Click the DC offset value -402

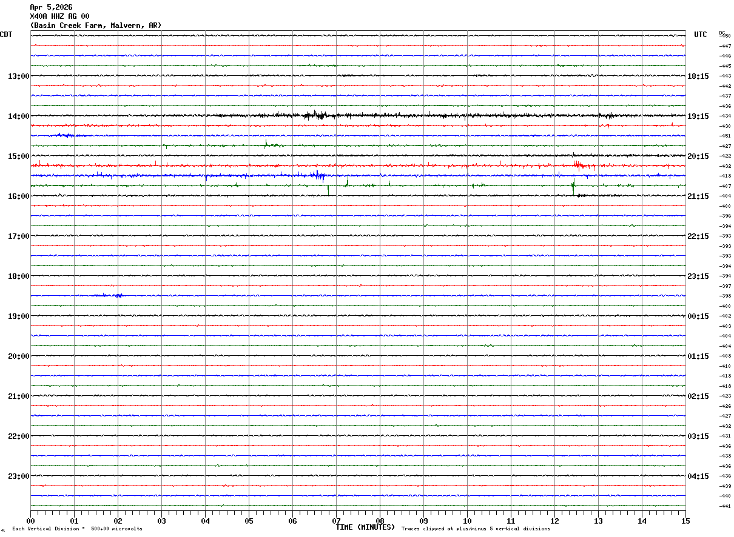click(x=726, y=316)
